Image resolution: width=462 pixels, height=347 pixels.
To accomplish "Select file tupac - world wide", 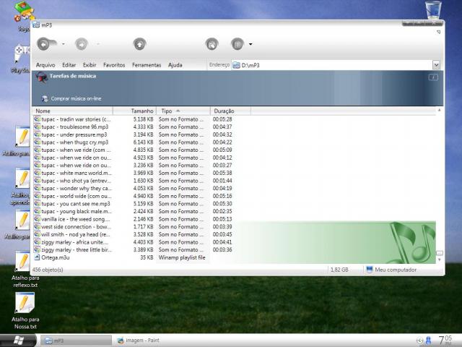I will pos(77,196).
